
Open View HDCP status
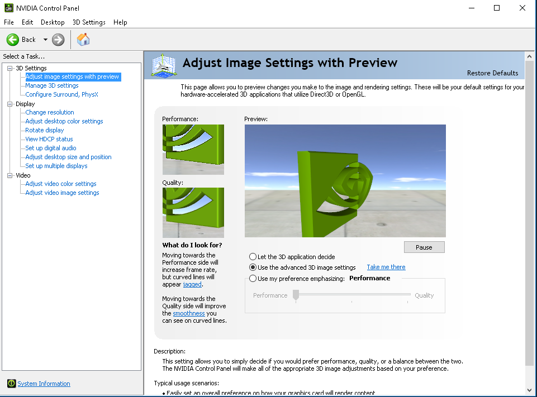(49, 139)
